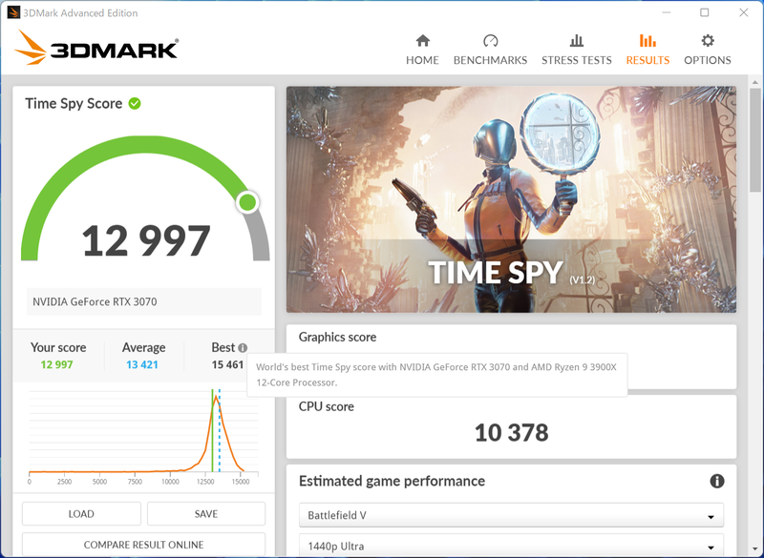Click the Stress Tests bar chart icon
764x558 pixels.
(x=576, y=42)
